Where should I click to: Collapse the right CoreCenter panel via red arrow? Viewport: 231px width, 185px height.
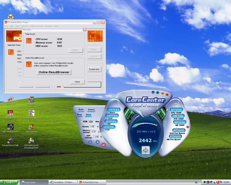click(188, 127)
